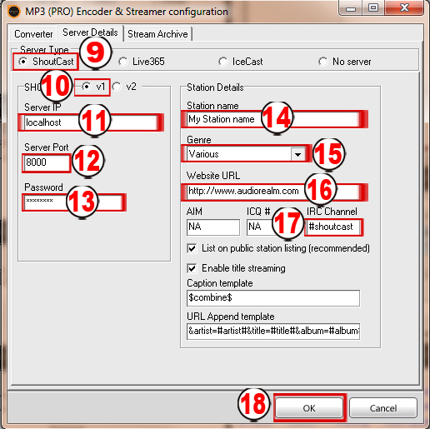Click into the Server Port field
The image size is (430, 429).
pos(47,162)
